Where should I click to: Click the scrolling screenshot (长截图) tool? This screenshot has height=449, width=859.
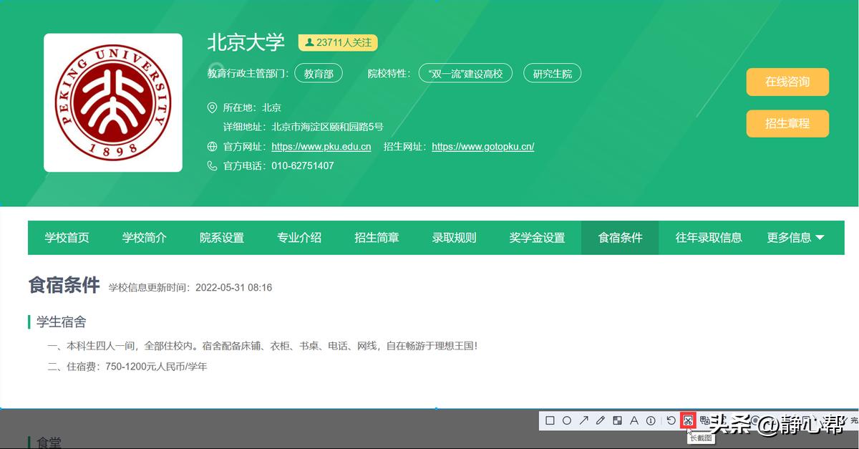point(688,420)
